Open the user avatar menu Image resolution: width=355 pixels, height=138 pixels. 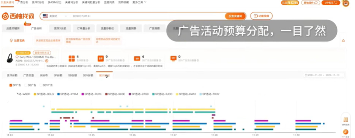pos(346,3)
